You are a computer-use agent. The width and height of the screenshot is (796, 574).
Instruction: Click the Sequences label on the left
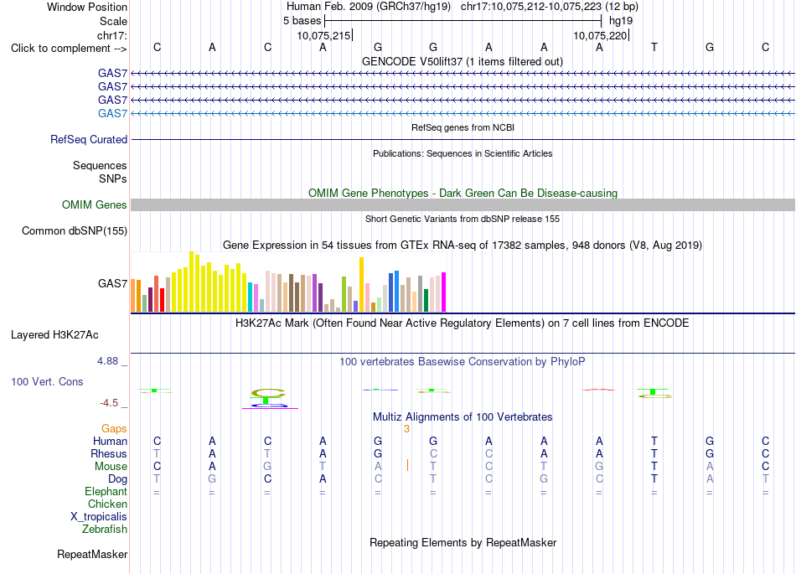(100, 165)
